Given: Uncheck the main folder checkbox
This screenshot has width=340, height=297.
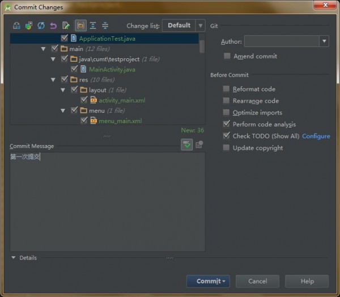Looking at the screenshot, I should (x=54, y=48).
